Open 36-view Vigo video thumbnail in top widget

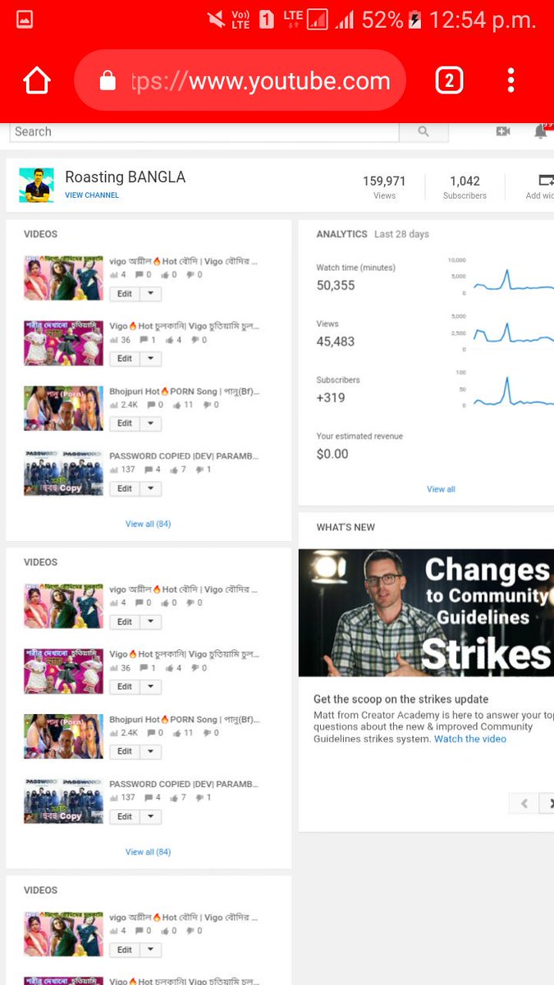pos(64,343)
